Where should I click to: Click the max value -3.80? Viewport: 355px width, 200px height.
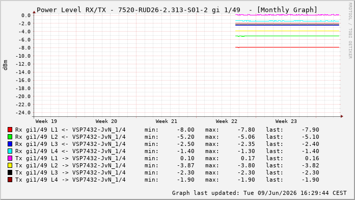[246, 165]
